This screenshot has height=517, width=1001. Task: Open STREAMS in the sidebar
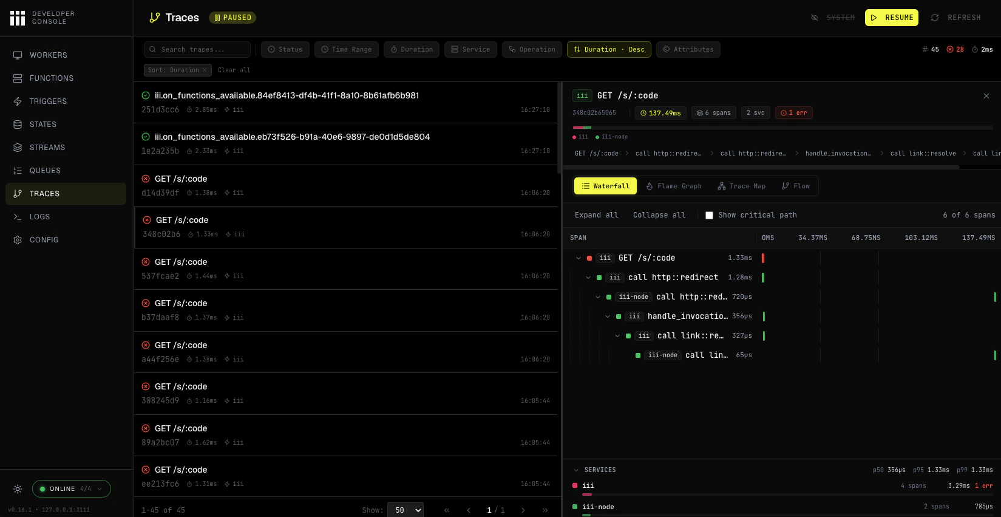(x=66, y=148)
